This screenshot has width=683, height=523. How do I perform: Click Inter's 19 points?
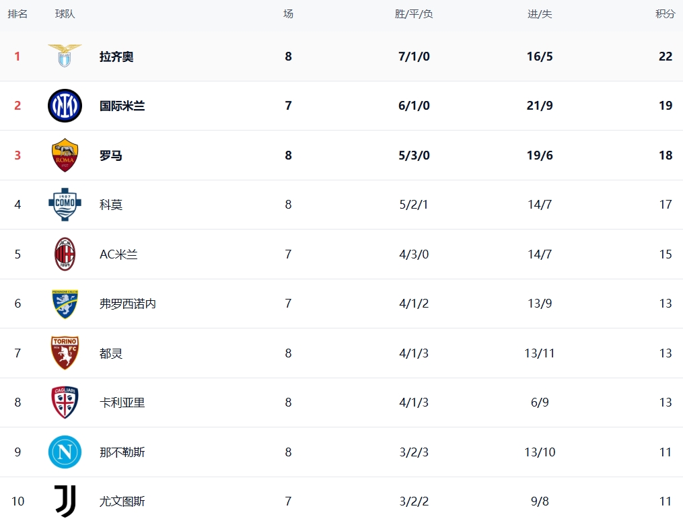[665, 106]
